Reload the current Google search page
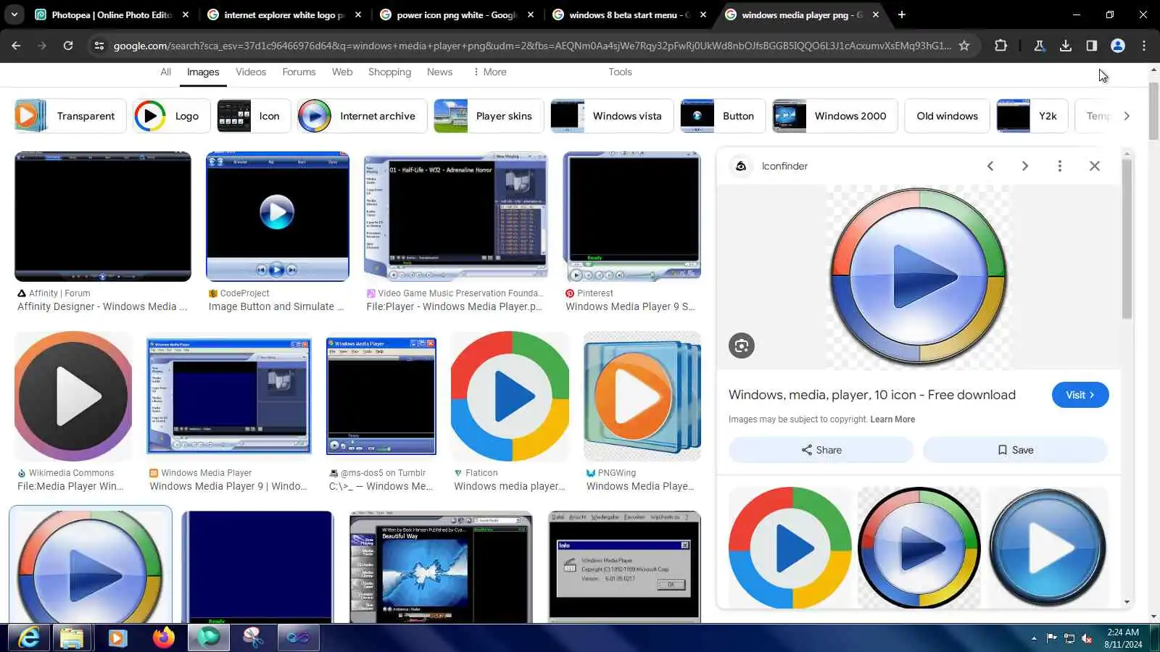The height and width of the screenshot is (652, 1160). 68,46
